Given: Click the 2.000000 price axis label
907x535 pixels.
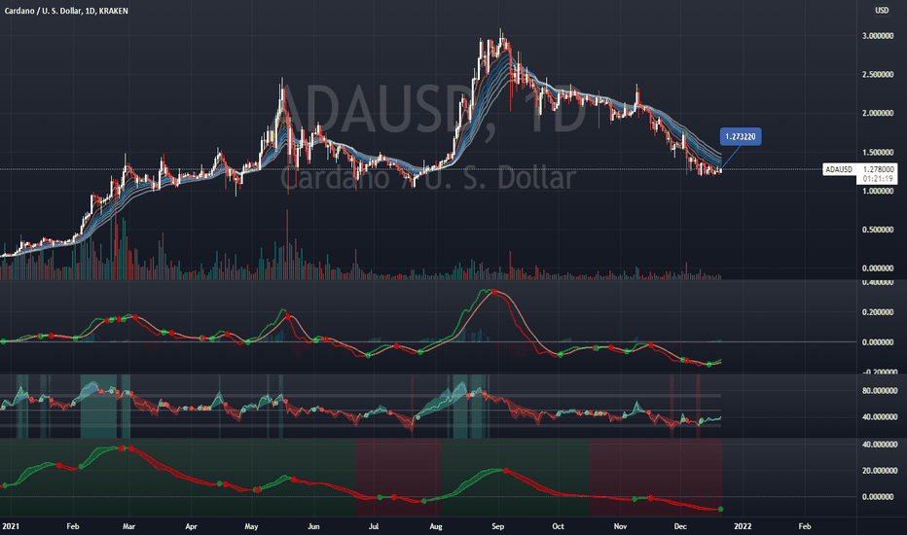Looking at the screenshot, I should pyautogui.click(x=878, y=114).
